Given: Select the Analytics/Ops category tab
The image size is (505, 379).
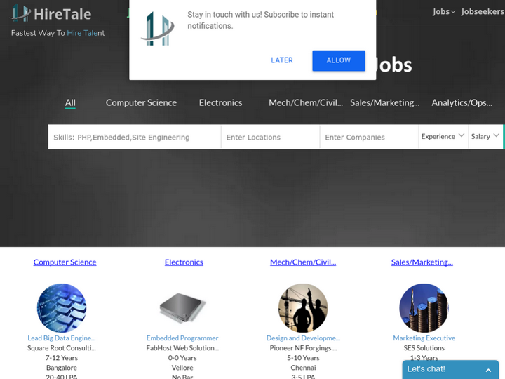Looking at the screenshot, I should [462, 102].
